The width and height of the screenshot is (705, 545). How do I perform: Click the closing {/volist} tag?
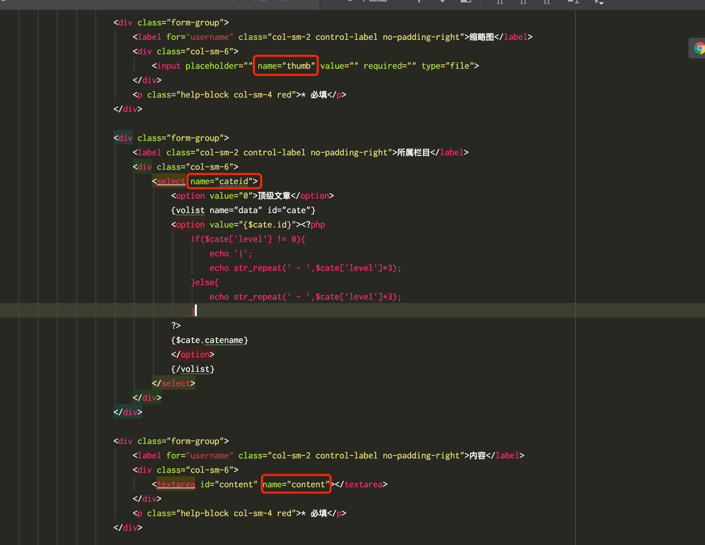click(192, 369)
